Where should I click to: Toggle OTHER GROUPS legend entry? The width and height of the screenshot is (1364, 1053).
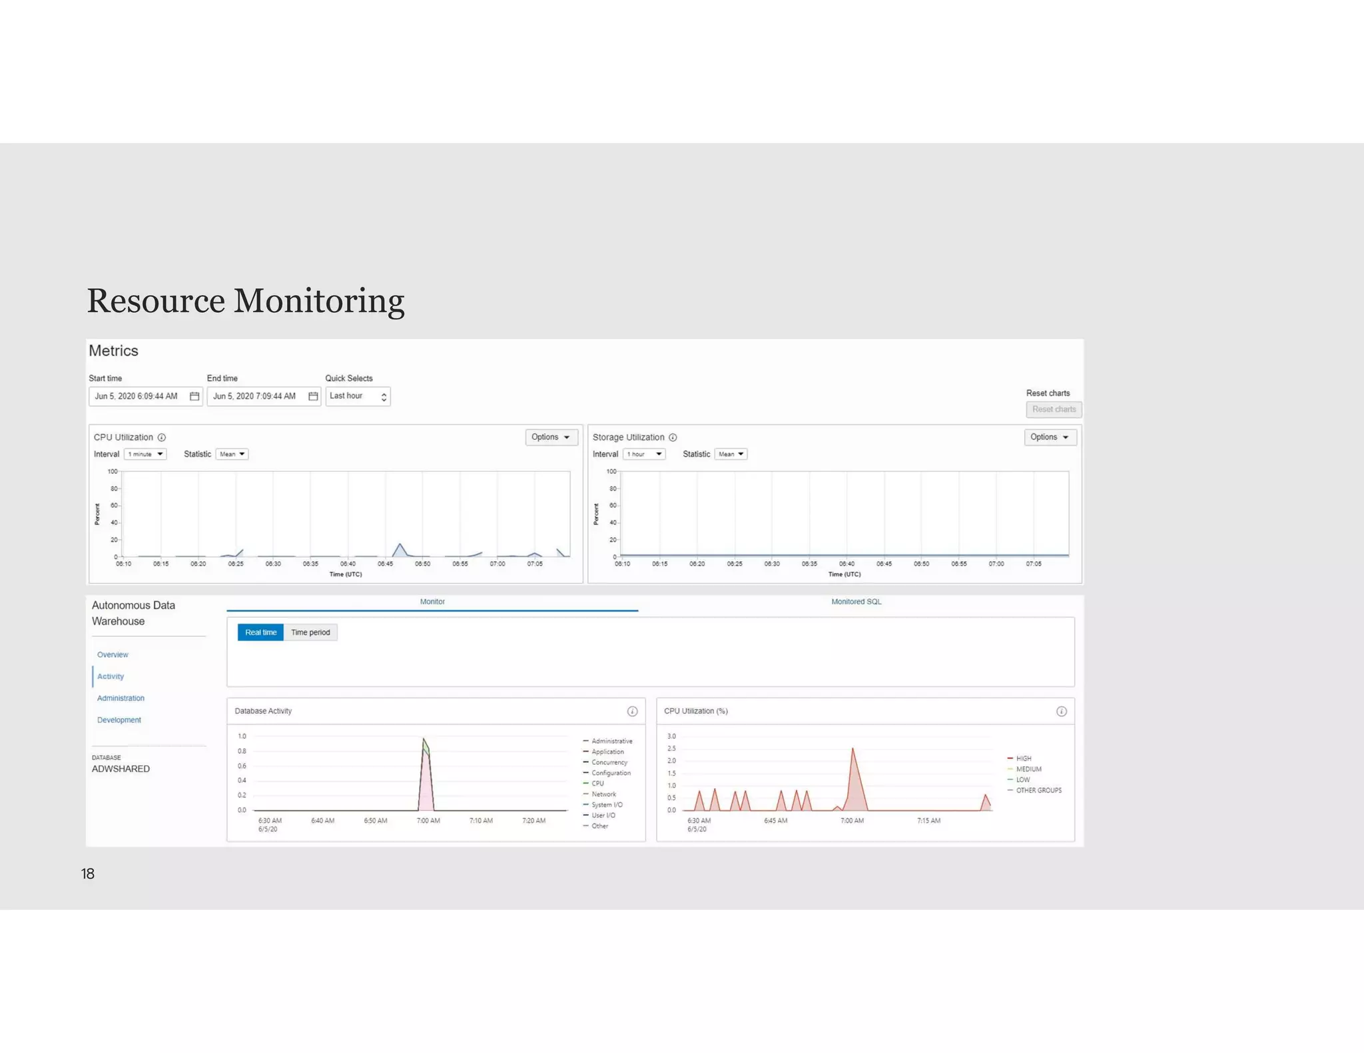point(1034,790)
